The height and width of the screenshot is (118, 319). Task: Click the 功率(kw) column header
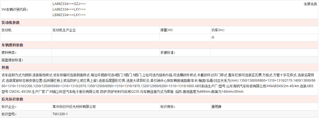coord(218,30)
